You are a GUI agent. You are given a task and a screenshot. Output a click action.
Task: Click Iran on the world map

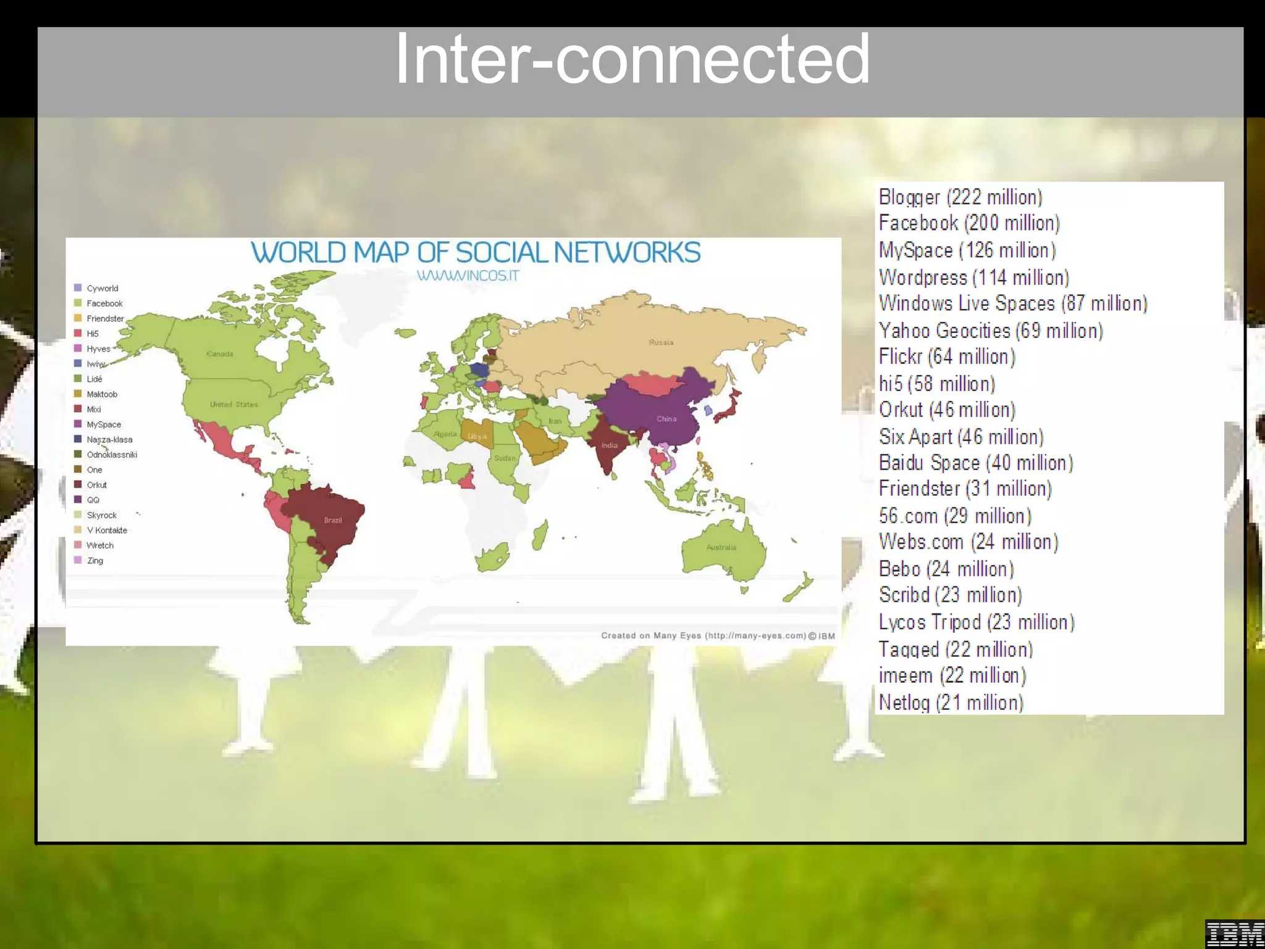coord(555,421)
